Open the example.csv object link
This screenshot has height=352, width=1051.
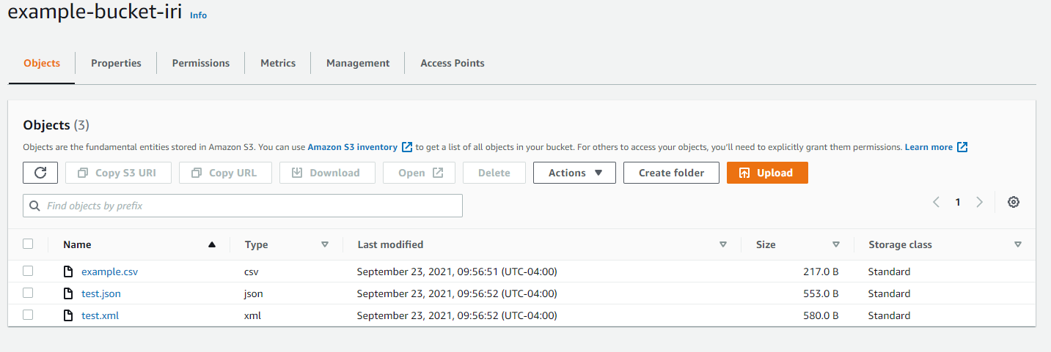(x=109, y=272)
